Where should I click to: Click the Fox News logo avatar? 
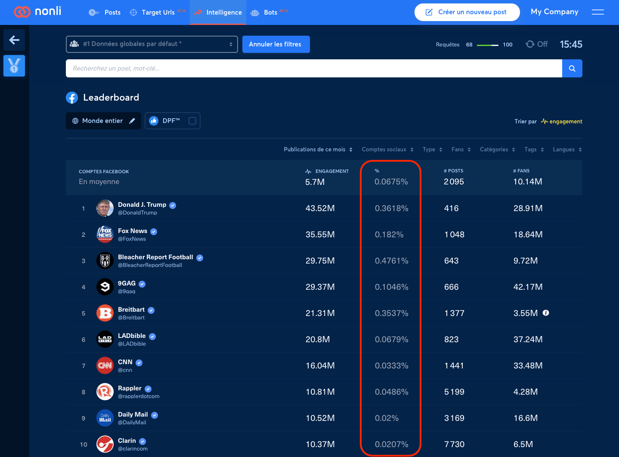(x=105, y=234)
